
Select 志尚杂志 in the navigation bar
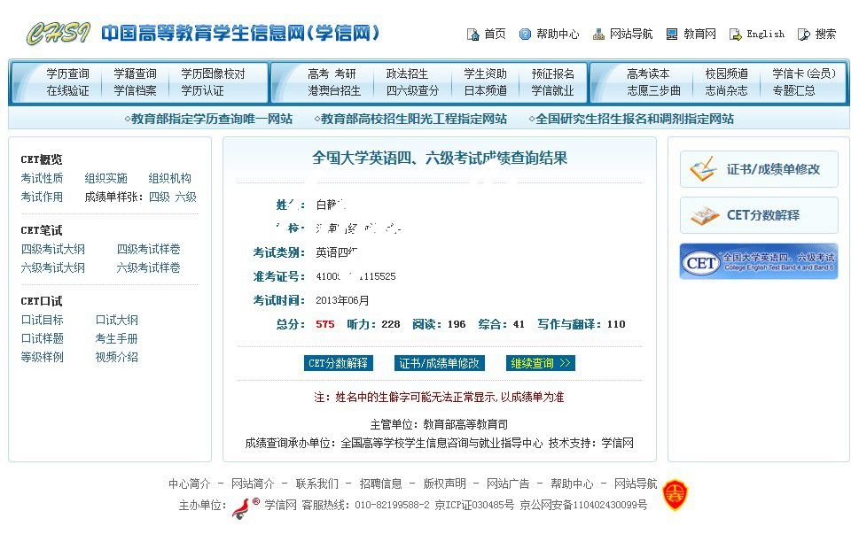(726, 91)
